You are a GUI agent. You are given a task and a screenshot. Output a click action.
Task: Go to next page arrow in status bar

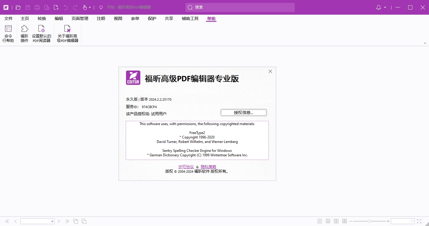(59, 221)
